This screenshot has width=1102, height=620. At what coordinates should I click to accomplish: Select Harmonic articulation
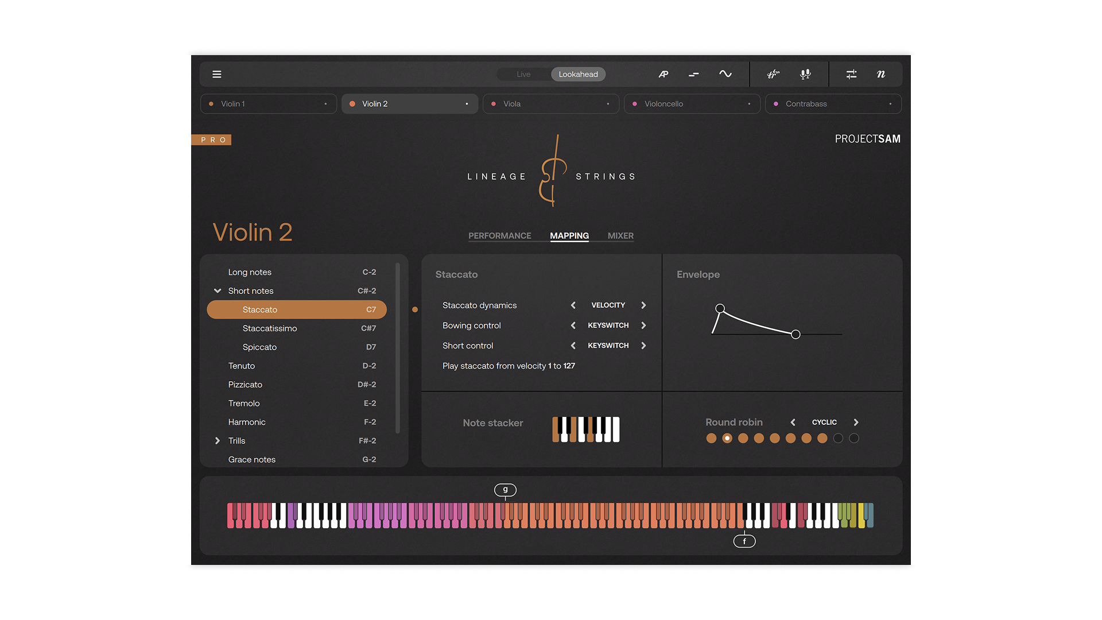(297, 422)
